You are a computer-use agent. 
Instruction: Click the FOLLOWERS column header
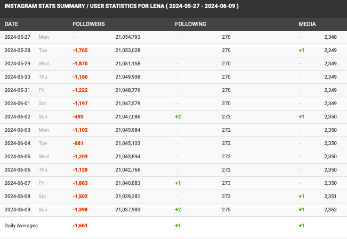pyautogui.click(x=88, y=24)
